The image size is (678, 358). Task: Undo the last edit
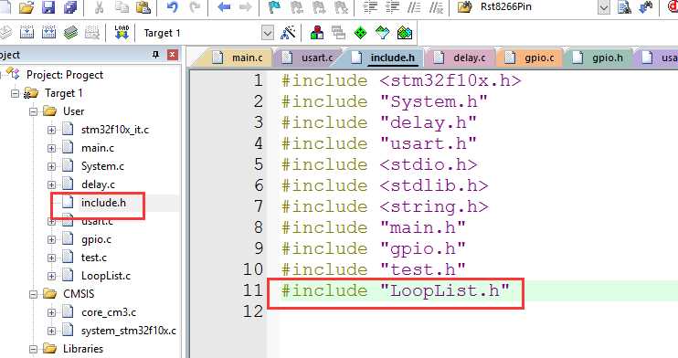coord(172,7)
